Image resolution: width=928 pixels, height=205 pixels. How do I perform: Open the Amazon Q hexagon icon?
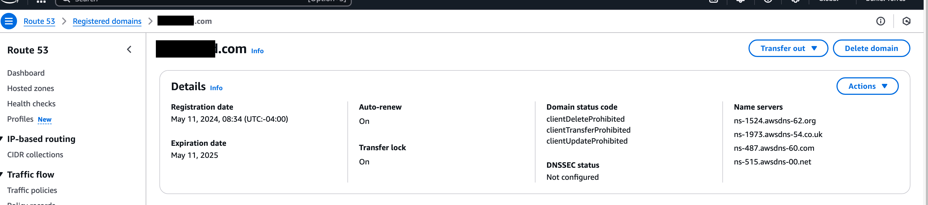tap(906, 21)
